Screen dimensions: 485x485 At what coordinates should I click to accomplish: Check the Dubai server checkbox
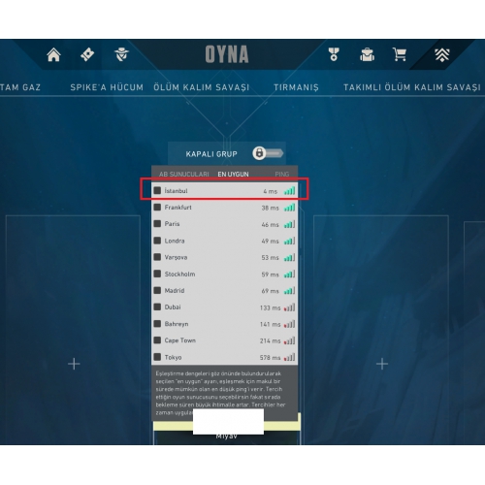coord(157,307)
